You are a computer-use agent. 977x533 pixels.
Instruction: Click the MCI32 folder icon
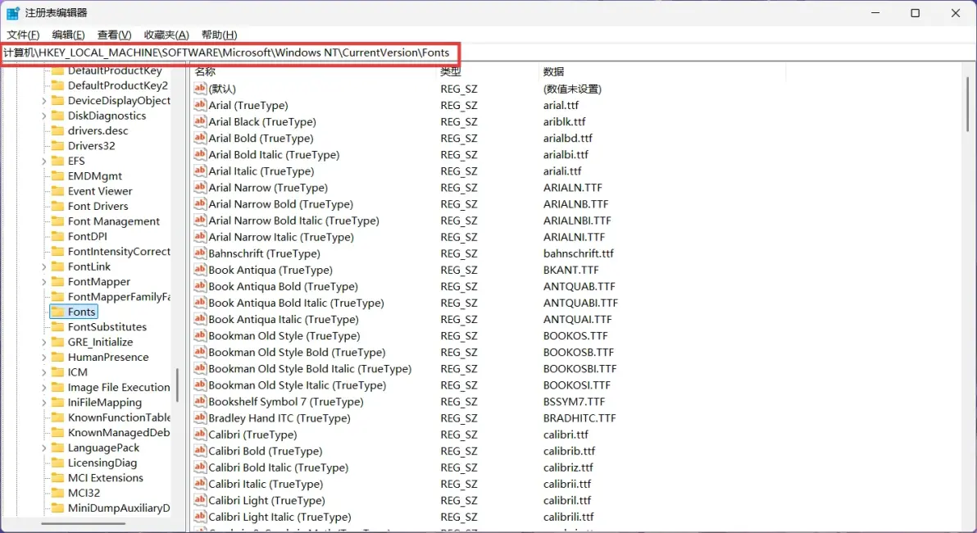tap(58, 493)
